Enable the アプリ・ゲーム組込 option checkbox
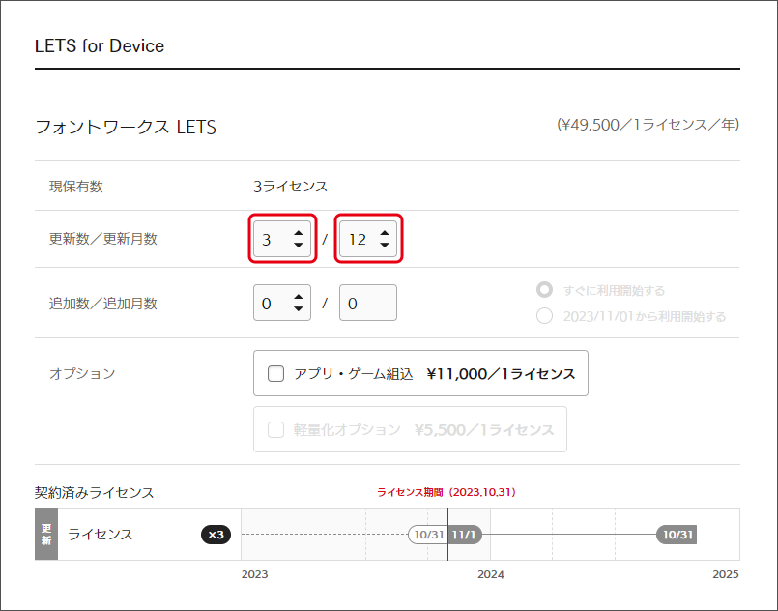 [275, 373]
